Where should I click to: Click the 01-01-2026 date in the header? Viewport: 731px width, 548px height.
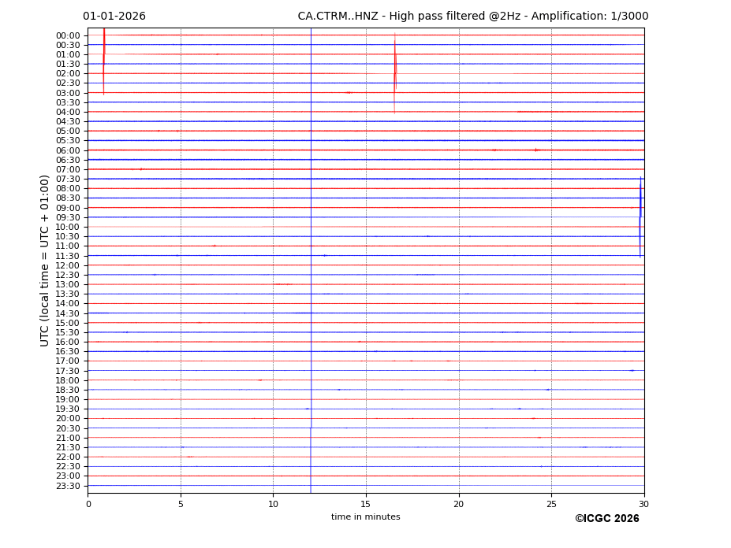114,17
